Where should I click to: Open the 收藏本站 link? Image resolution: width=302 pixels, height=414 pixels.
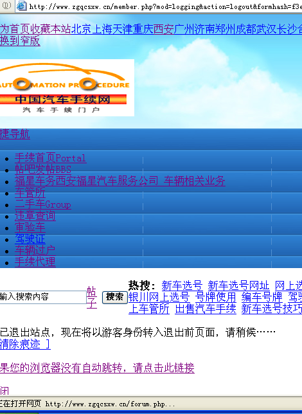51,29
